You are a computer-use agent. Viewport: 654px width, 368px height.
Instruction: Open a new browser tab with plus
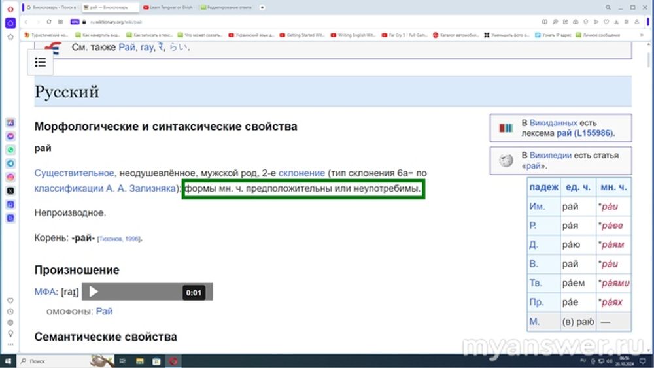pos(262,7)
